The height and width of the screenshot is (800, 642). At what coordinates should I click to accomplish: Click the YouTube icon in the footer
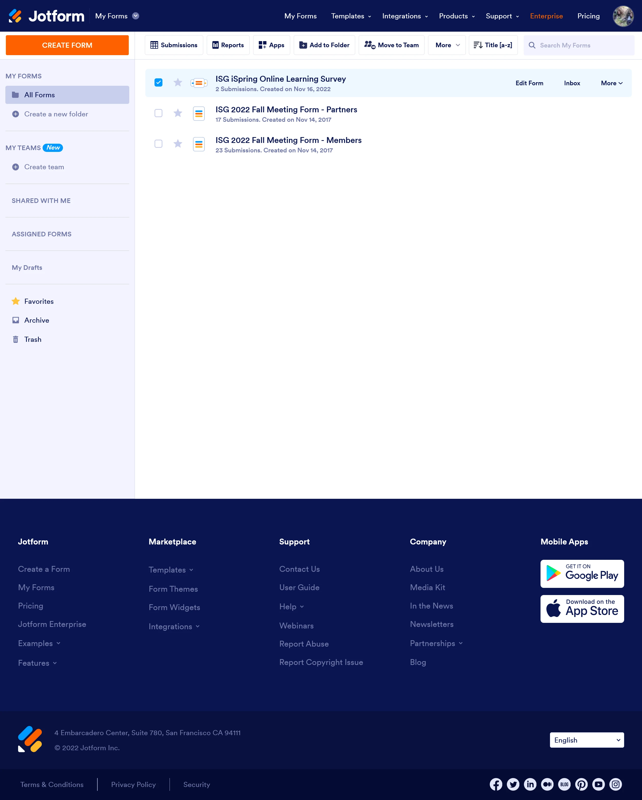pyautogui.click(x=598, y=784)
